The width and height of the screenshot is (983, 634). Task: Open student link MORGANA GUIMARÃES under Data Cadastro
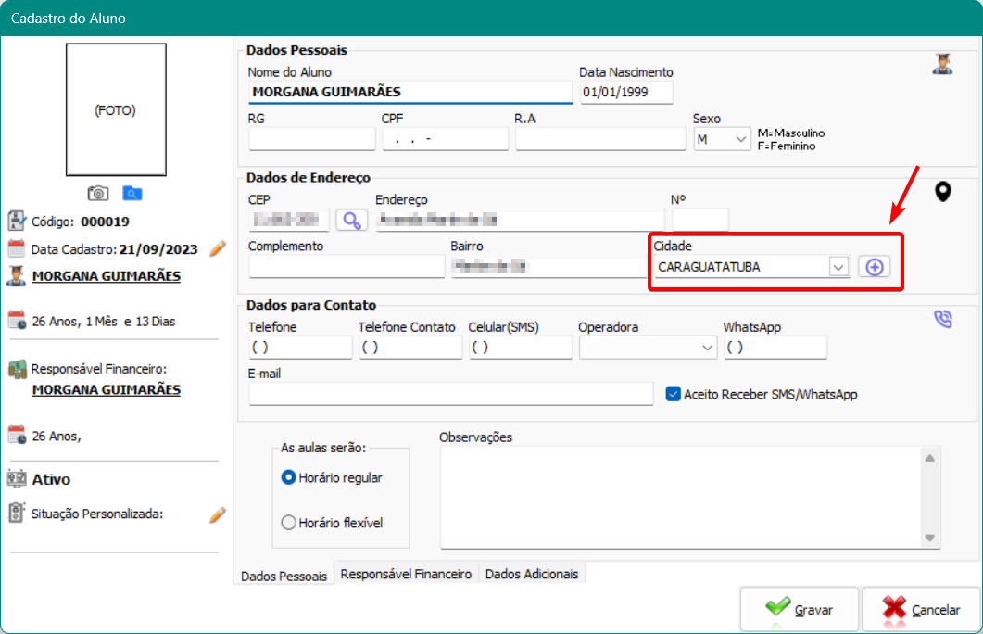click(107, 276)
